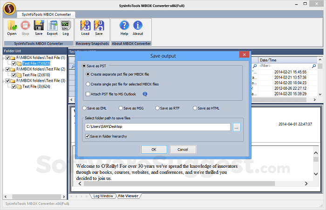Open the About info icon
Viewport: 326px width, 210px height.
(x=138, y=25)
